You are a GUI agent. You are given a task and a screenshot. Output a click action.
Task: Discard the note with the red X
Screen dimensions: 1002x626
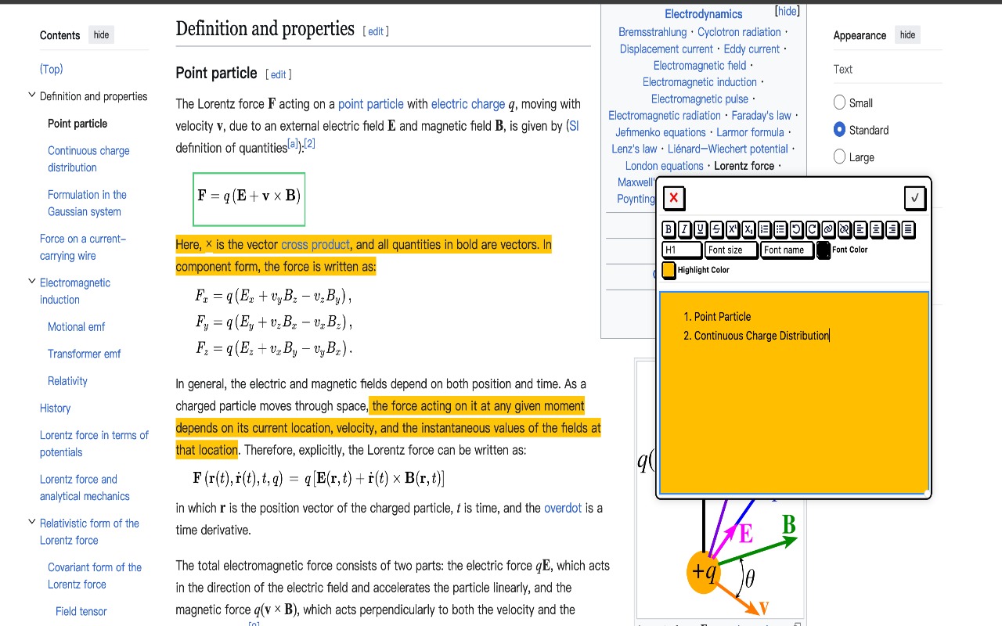[x=674, y=198]
